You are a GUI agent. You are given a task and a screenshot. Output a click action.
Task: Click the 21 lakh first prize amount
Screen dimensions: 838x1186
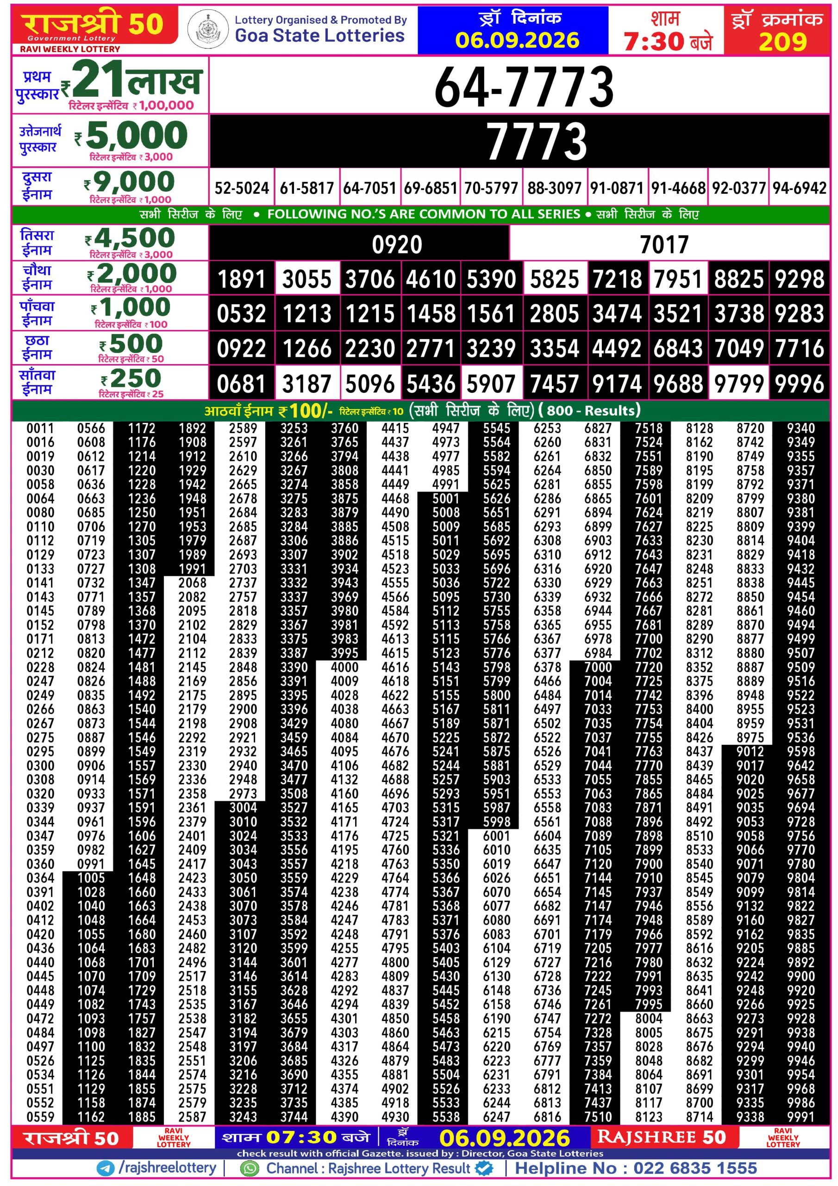(x=131, y=80)
